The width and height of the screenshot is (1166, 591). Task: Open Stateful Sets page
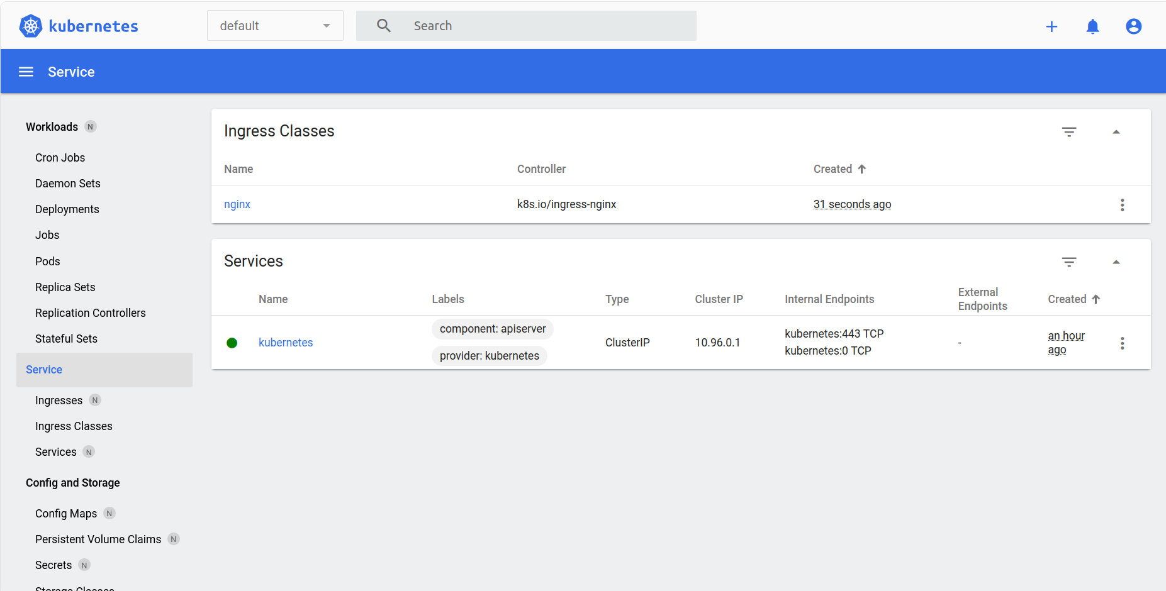click(x=66, y=339)
